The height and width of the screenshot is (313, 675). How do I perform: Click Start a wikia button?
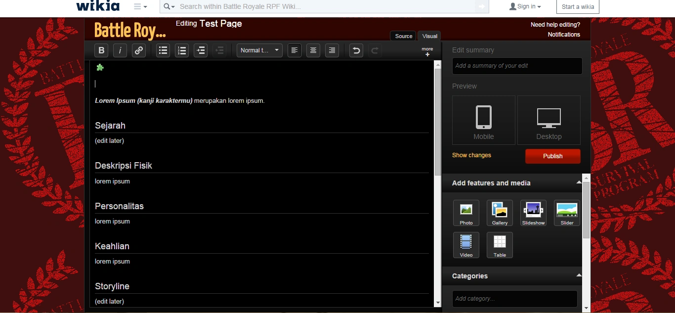coord(578,6)
